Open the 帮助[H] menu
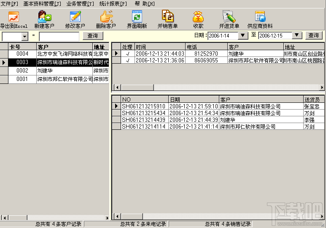The image size is (326, 228). [145, 4]
